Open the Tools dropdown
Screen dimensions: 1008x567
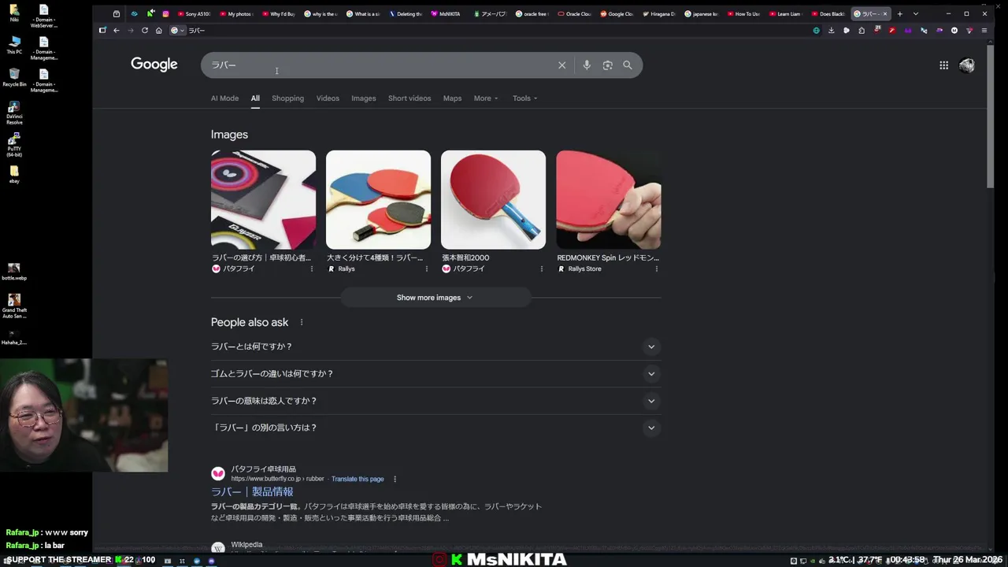[524, 98]
